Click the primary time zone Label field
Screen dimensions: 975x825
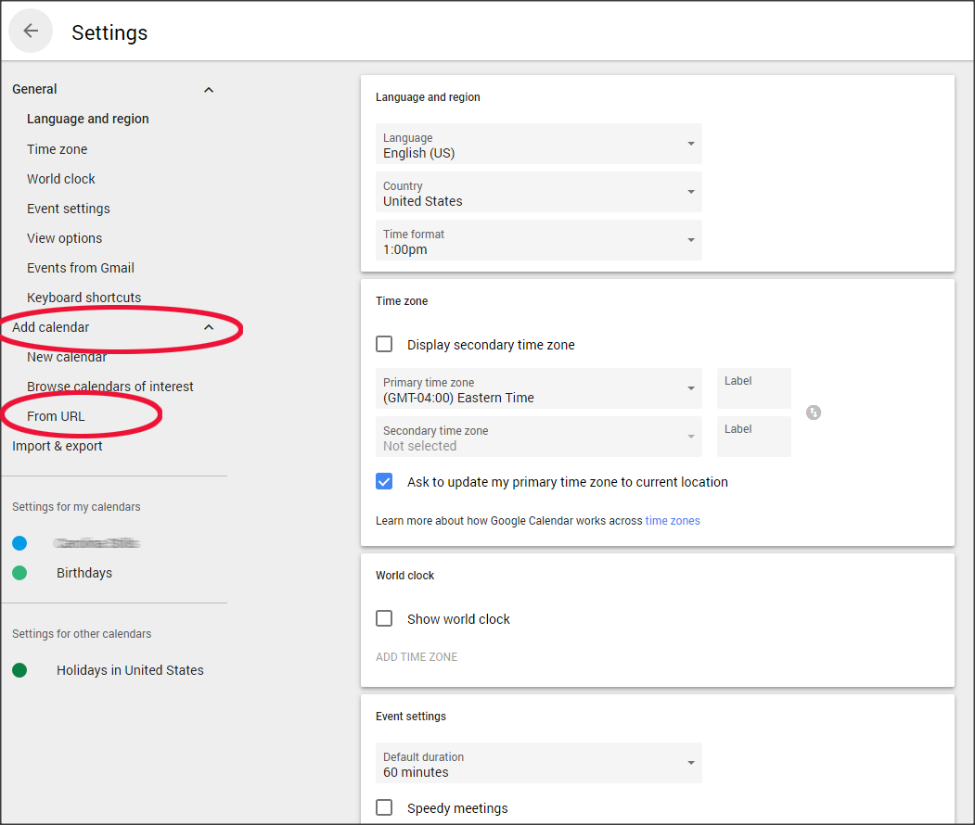pyautogui.click(x=753, y=389)
